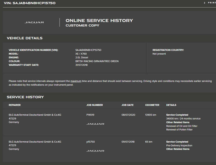Image resolution: width=216 pixels, height=165 pixels.
Task: Click 'Germany' under the 2020 repairer entry
Action: pos(14,122)
